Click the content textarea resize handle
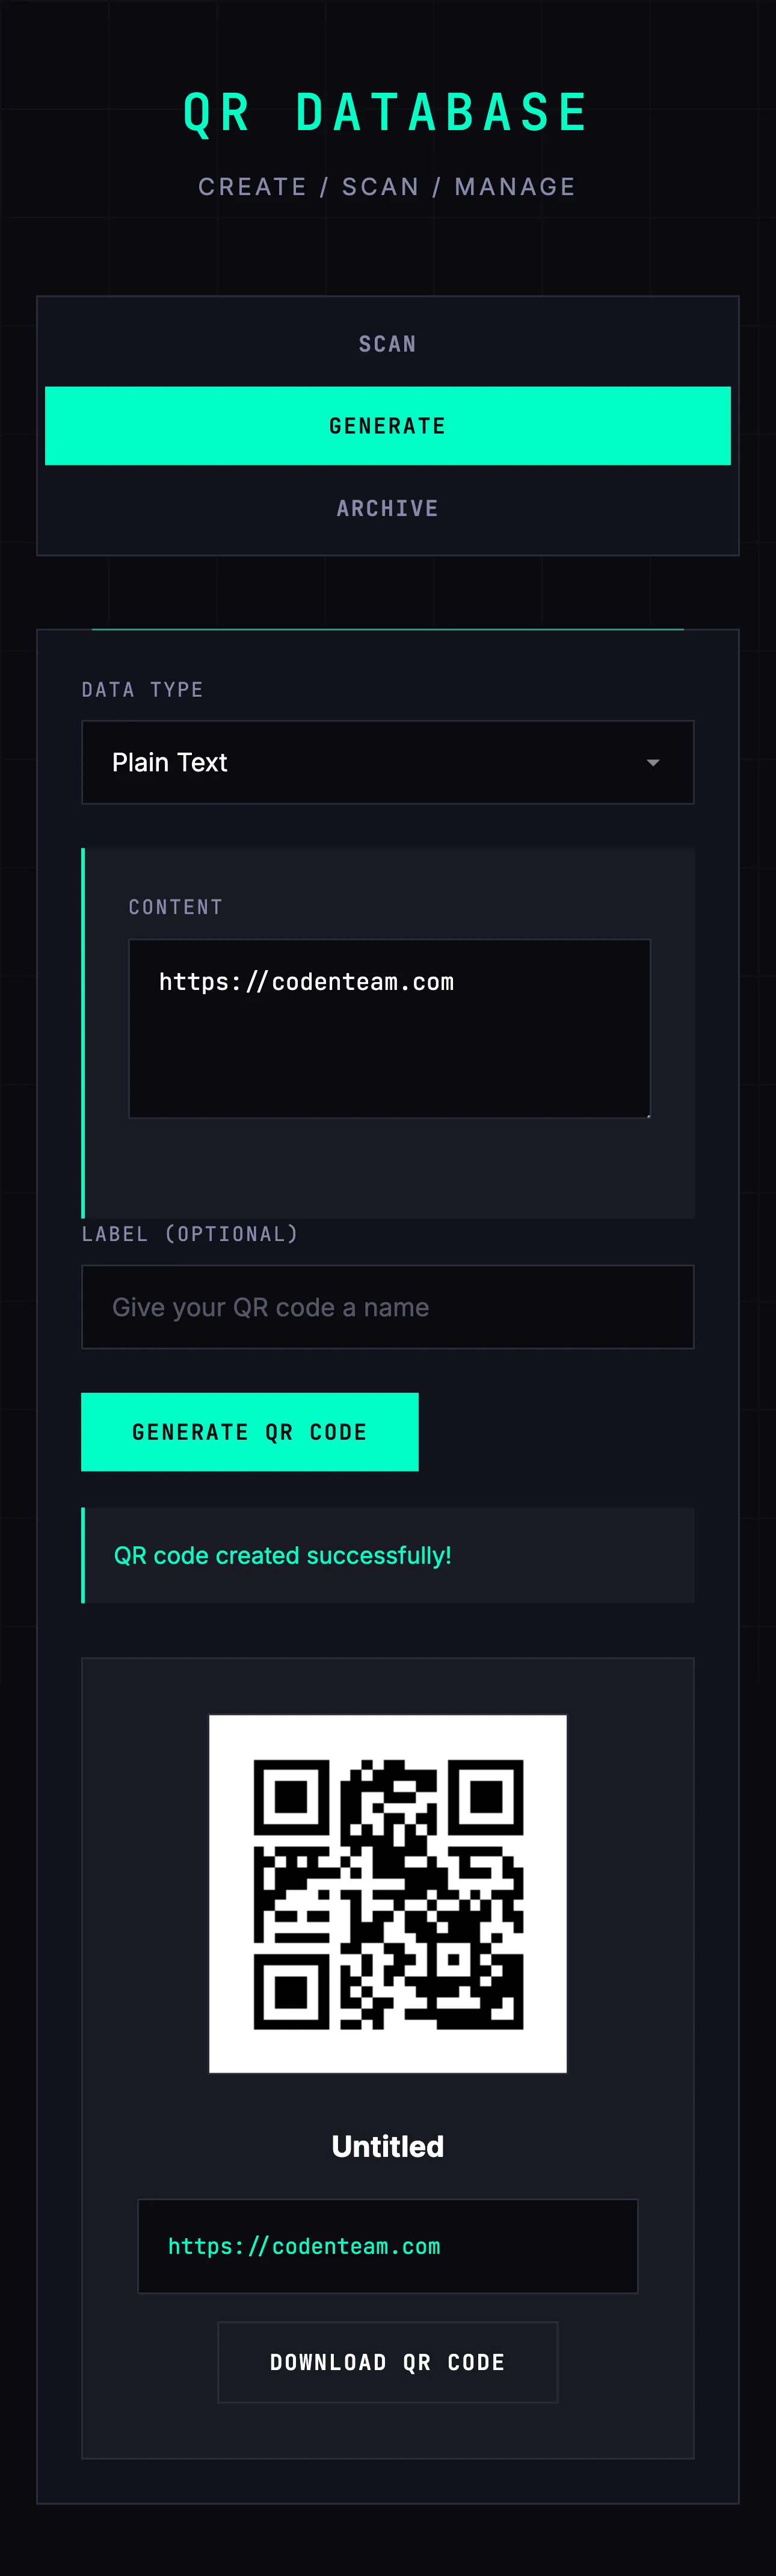Screen dimensions: 776x2576 [x=647, y=1114]
